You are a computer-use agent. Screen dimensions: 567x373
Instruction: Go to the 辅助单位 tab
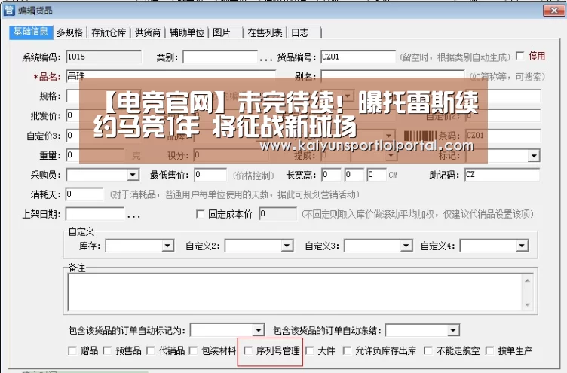click(x=186, y=33)
